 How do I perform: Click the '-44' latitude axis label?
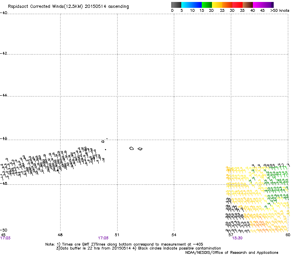(4, 95)
